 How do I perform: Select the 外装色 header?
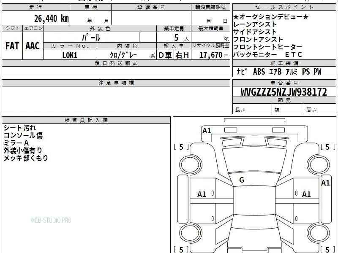point(100,28)
